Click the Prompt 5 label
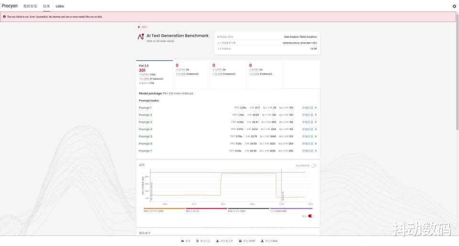This screenshot has height=246, width=459. tap(145, 136)
